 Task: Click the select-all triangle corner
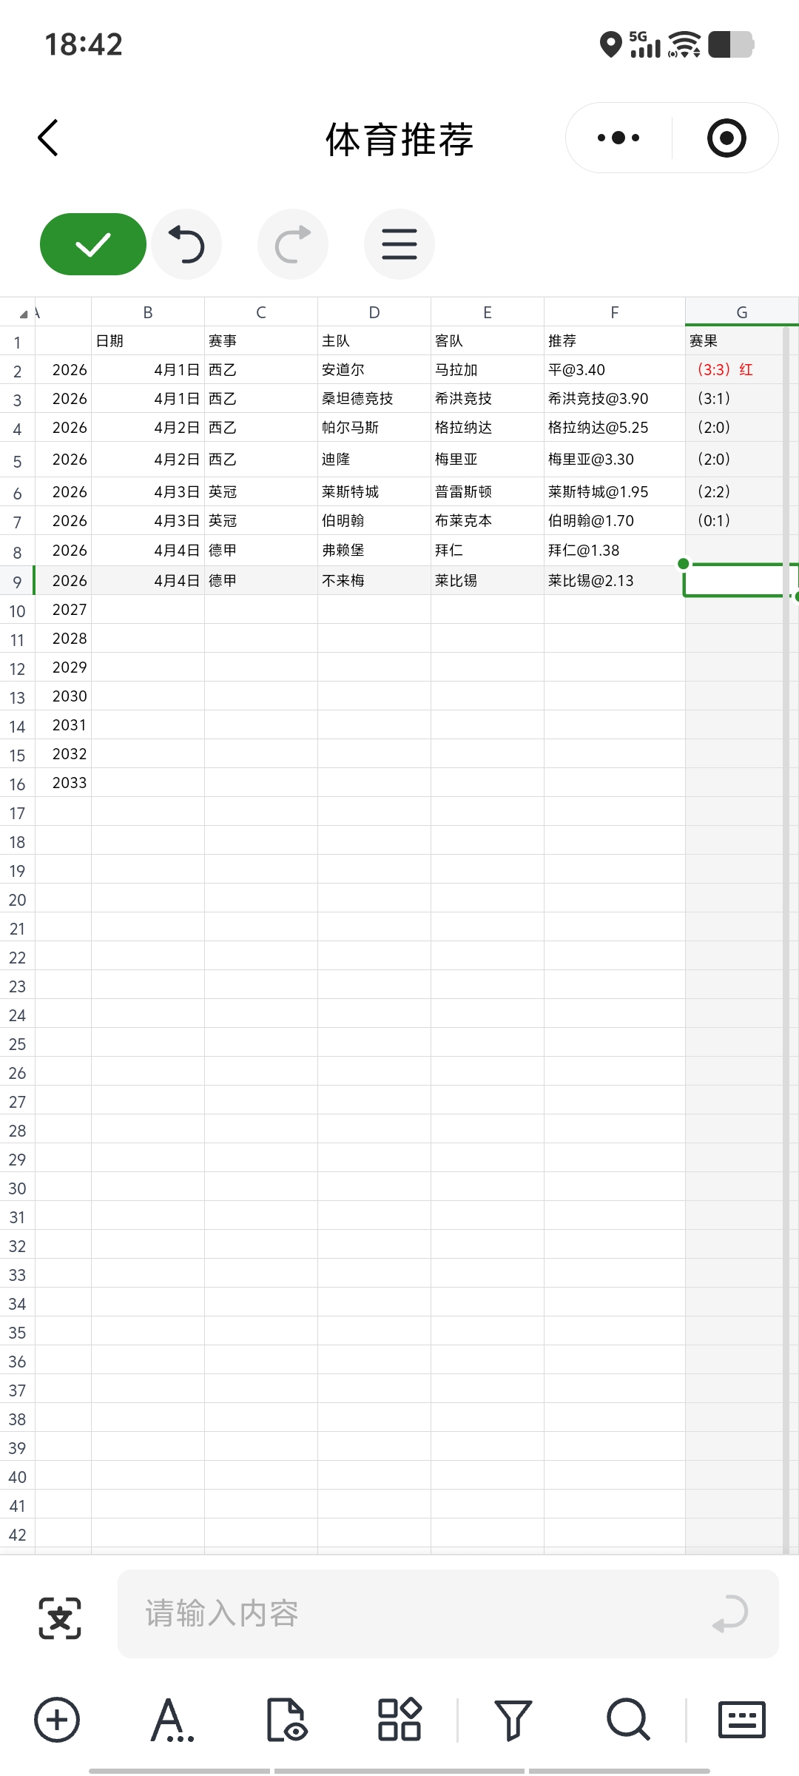coord(22,314)
